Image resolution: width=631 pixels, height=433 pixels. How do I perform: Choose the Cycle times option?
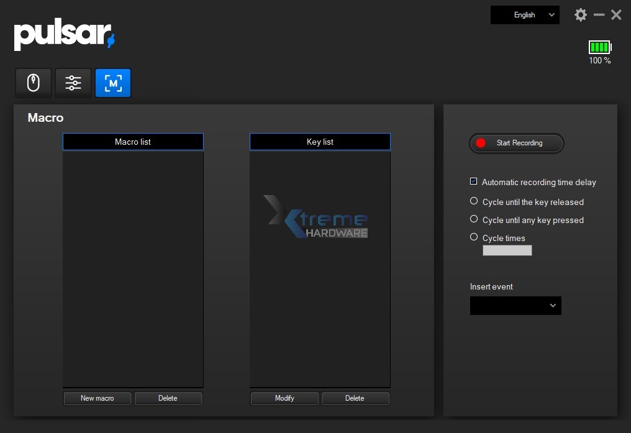(x=474, y=237)
